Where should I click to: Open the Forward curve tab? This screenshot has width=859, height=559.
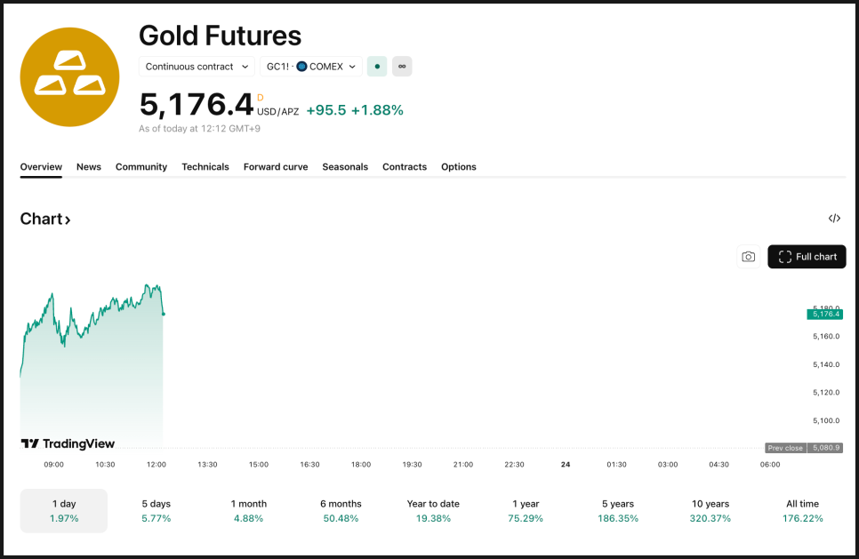click(x=276, y=167)
